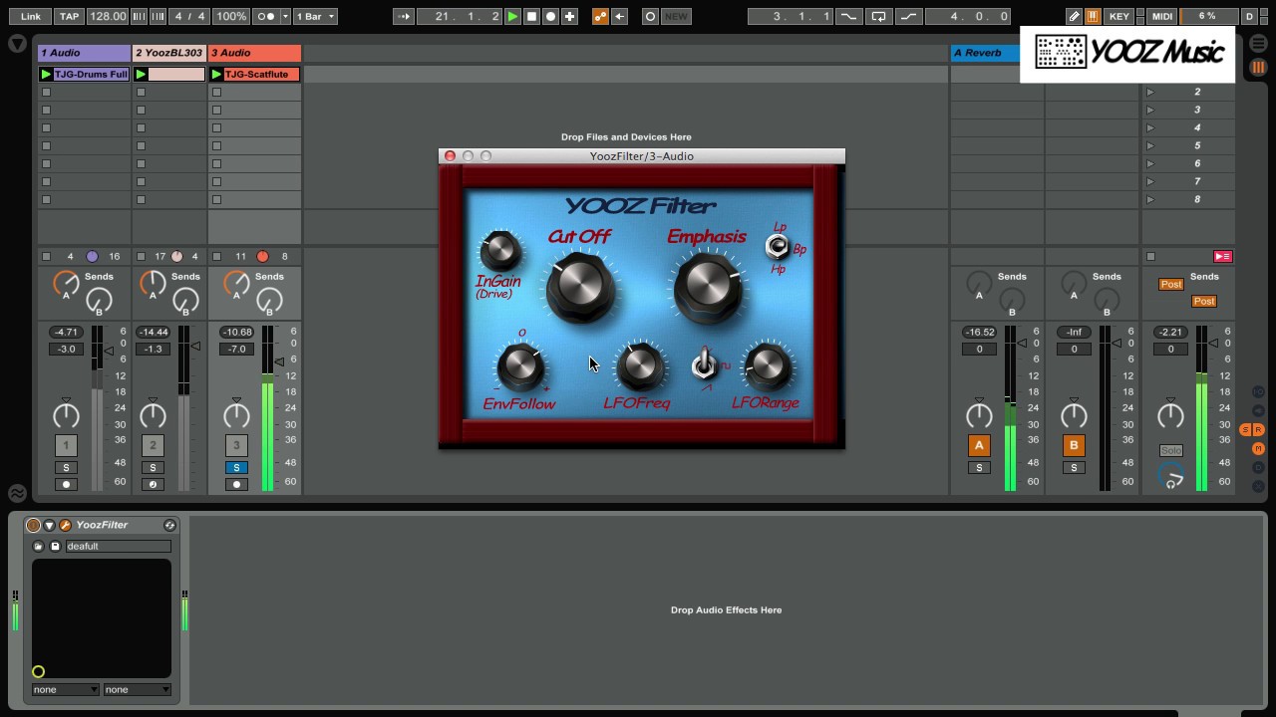Click the Cut Off knob in YoozFilter
The image size is (1276, 717).
click(x=580, y=286)
